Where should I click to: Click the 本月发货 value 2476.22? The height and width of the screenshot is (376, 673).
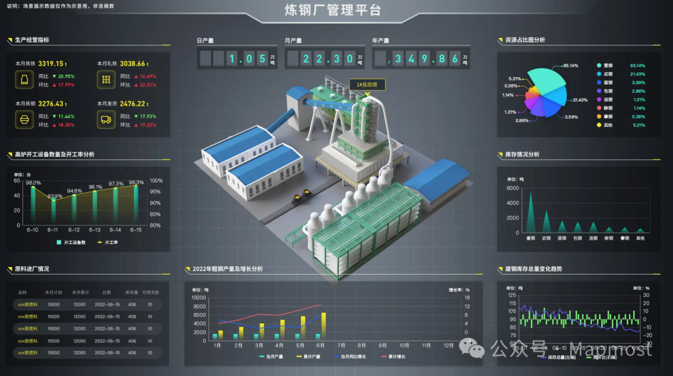132,104
